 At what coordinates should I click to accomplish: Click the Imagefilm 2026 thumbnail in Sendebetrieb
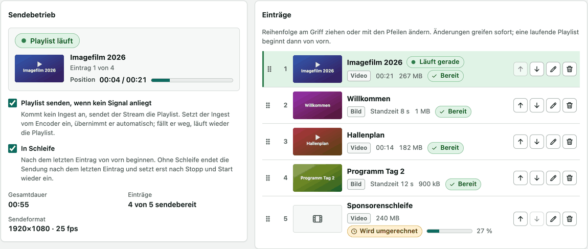[39, 68]
